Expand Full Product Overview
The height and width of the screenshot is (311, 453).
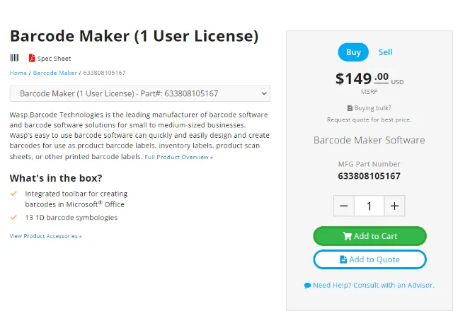point(179,157)
